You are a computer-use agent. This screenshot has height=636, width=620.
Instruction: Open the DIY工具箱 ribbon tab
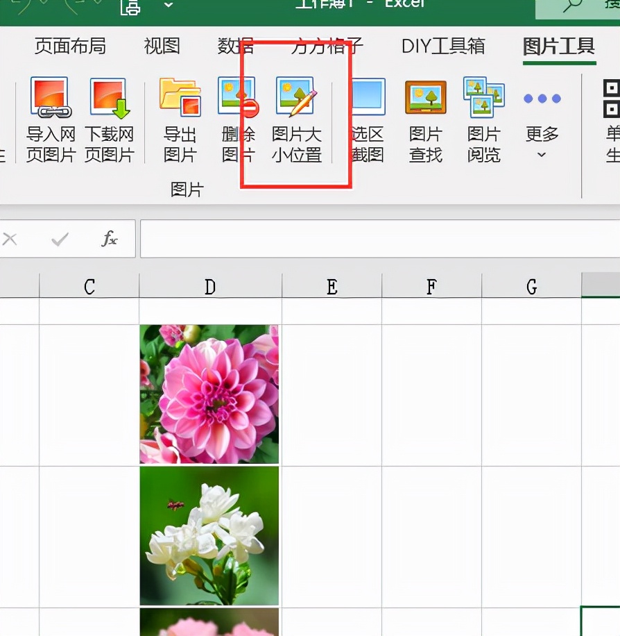coord(442,45)
